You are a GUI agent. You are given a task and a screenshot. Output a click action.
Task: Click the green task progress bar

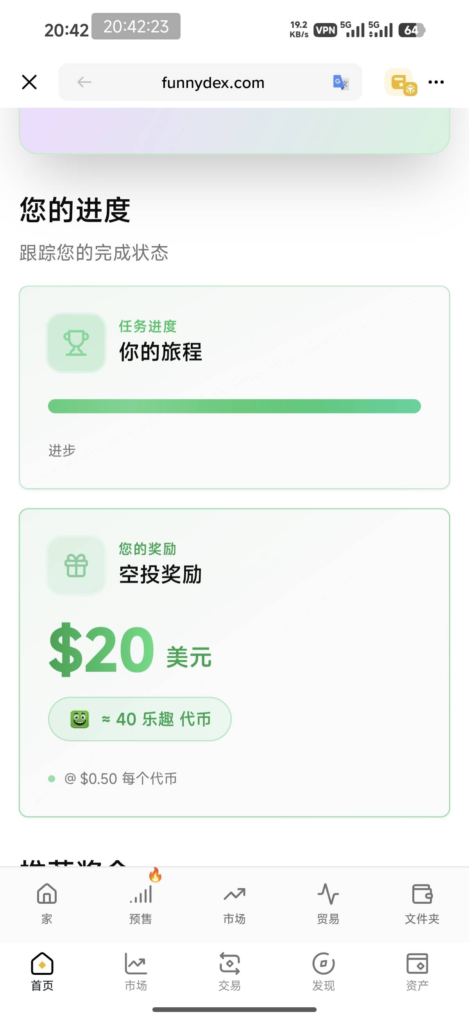point(234,406)
